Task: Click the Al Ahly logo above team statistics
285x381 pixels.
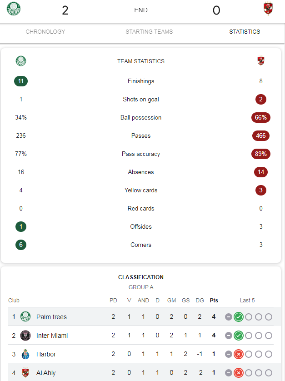Action: [x=261, y=61]
